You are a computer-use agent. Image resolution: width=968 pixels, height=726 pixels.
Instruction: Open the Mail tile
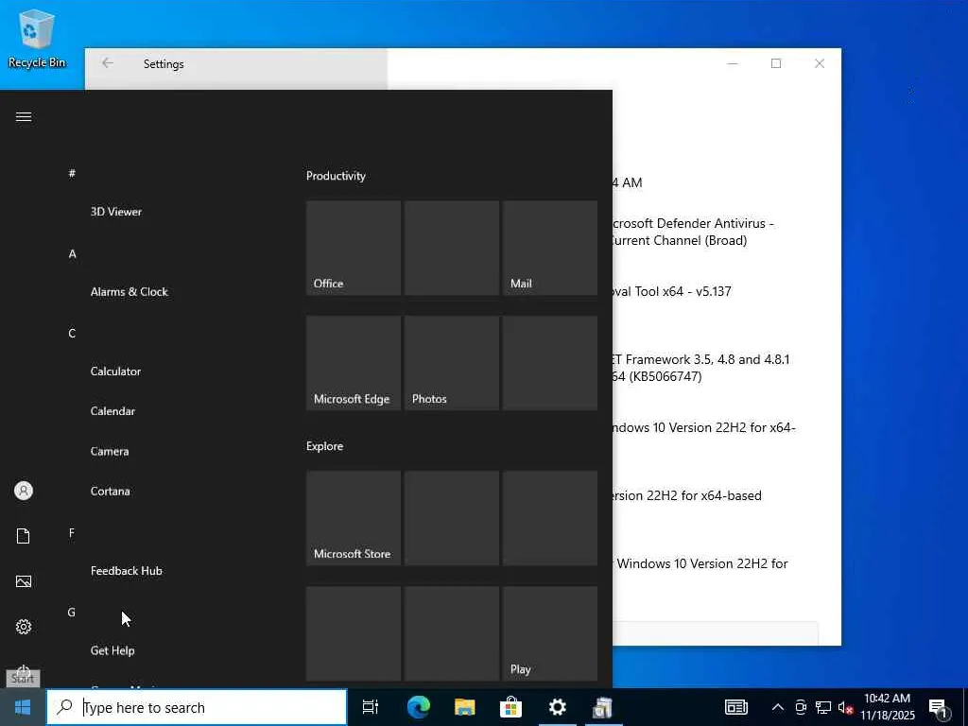pos(550,248)
